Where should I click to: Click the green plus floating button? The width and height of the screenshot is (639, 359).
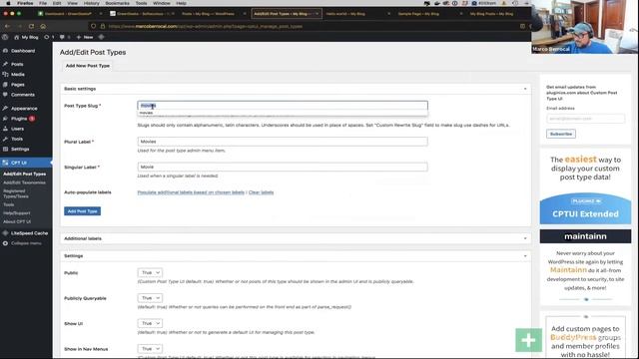(x=528, y=340)
